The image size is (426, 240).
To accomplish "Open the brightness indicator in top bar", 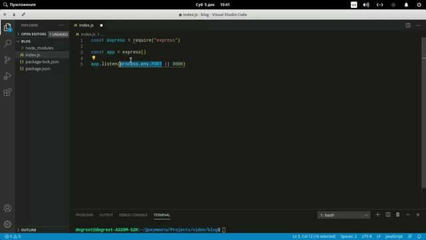I will coord(393,5).
